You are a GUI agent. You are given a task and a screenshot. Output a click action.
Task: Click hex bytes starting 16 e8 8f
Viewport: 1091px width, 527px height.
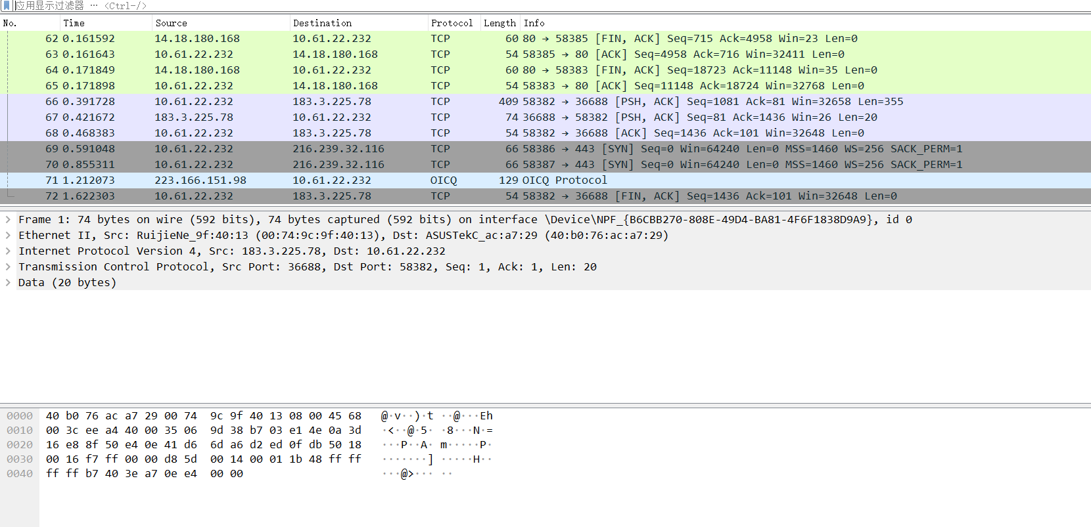click(204, 445)
